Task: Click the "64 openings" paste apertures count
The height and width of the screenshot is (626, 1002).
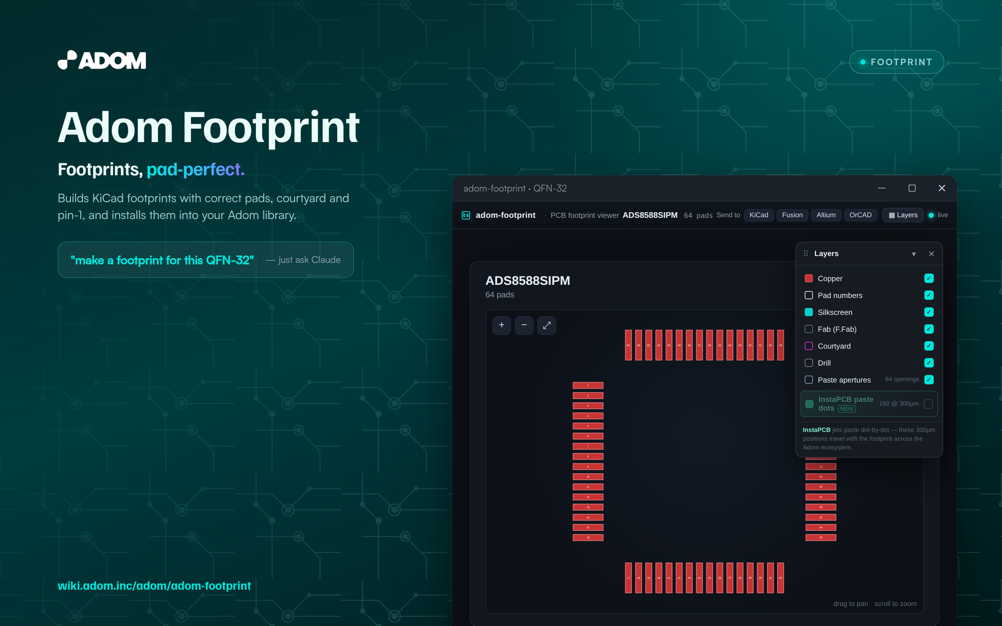Action: click(x=902, y=379)
